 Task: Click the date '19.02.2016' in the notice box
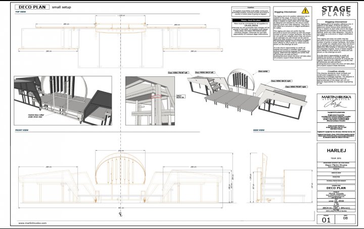250,25
